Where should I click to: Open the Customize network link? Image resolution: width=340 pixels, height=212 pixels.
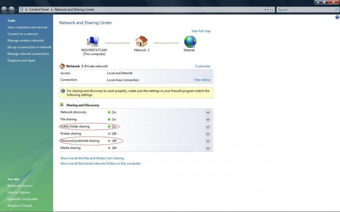[x=202, y=66]
